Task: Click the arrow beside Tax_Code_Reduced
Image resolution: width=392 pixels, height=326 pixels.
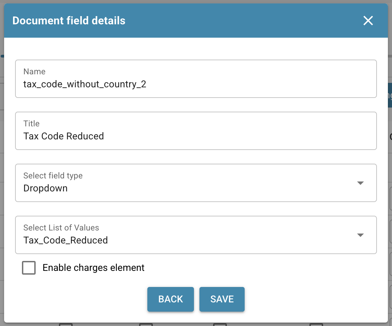Action: [360, 235]
